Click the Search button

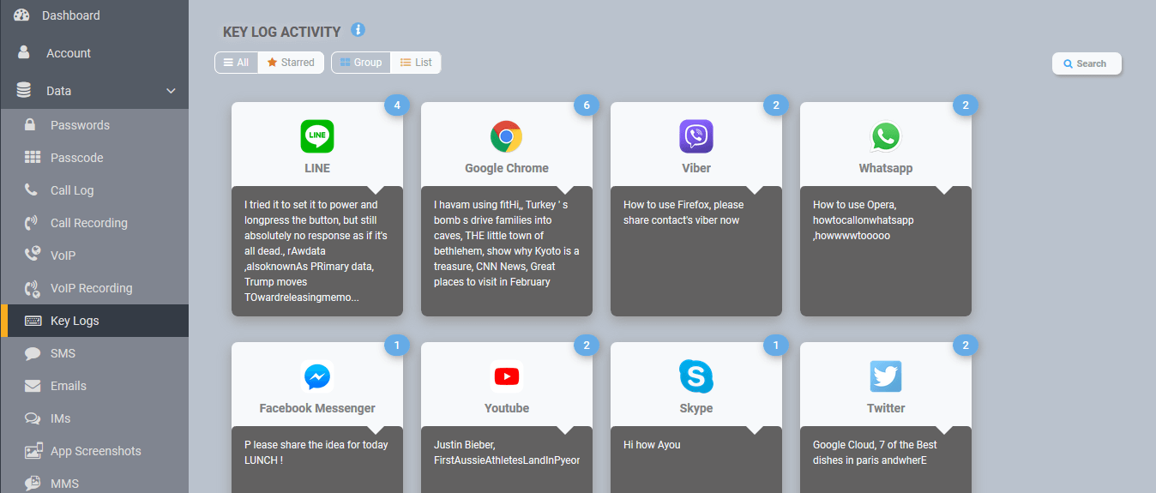(x=1086, y=63)
